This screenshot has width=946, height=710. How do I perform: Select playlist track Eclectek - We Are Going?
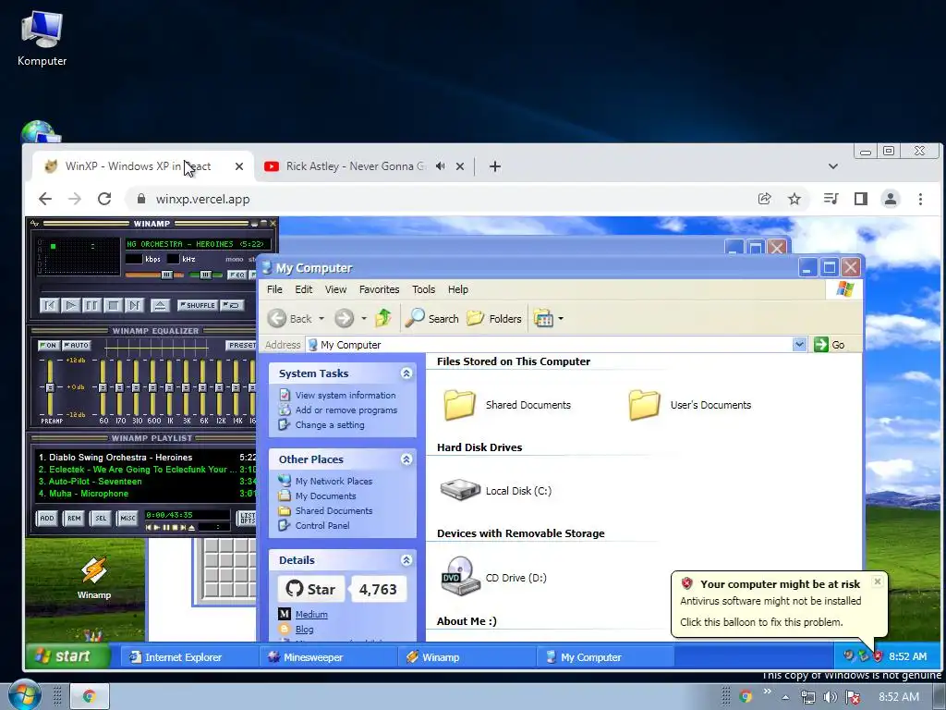[145, 469]
